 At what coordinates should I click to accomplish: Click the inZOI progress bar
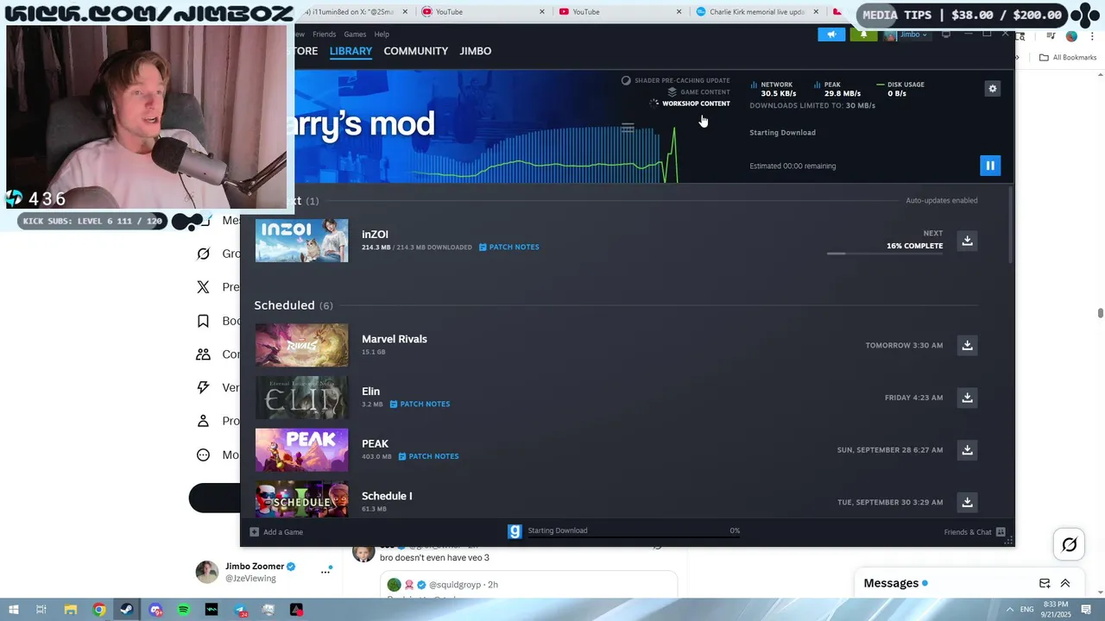coord(885,254)
